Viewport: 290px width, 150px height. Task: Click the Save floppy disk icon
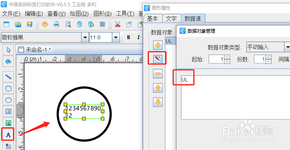(x=30, y=24)
